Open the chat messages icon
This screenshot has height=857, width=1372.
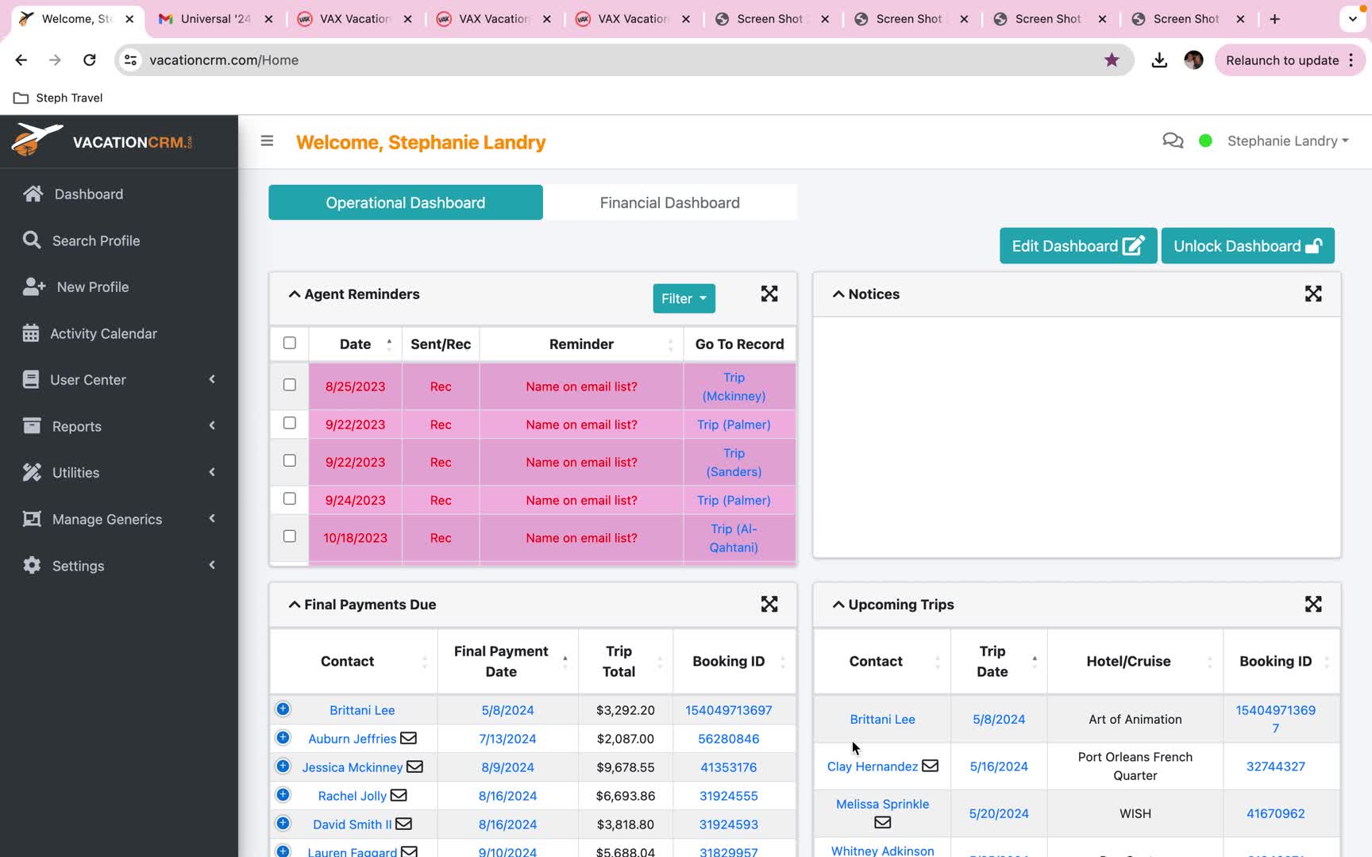[1173, 140]
